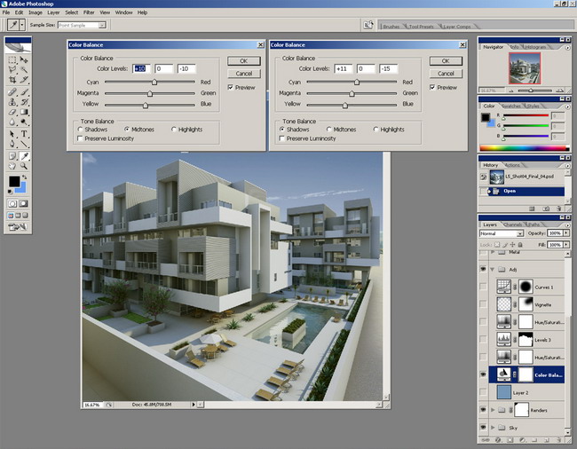Enable Preserve Luminosity in left dialog
This screenshot has height=449, width=577.
(80, 138)
